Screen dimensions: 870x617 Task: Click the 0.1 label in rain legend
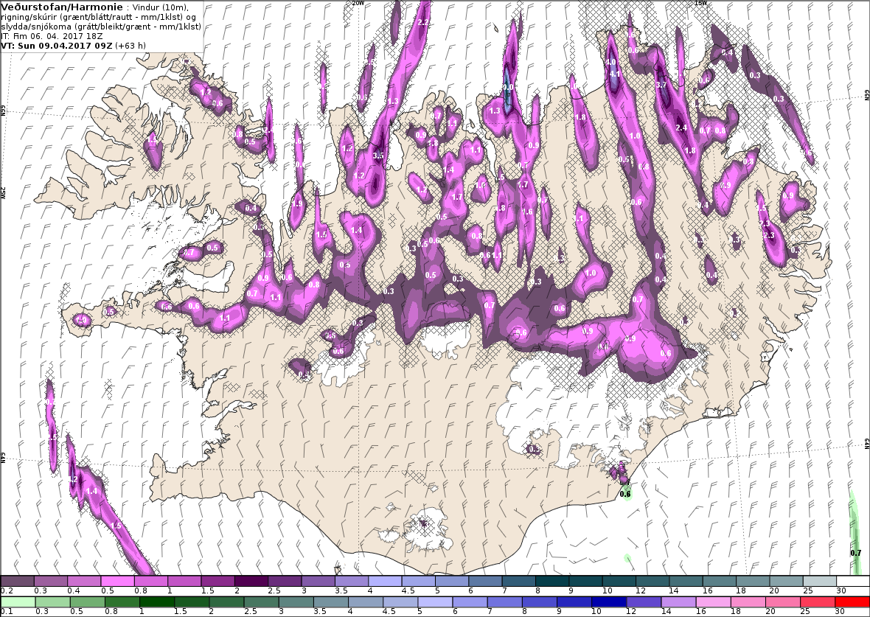(7, 611)
